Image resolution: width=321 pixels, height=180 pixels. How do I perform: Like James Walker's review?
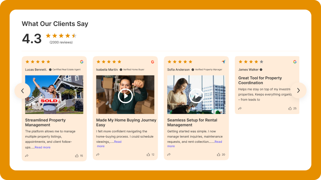[290, 108]
